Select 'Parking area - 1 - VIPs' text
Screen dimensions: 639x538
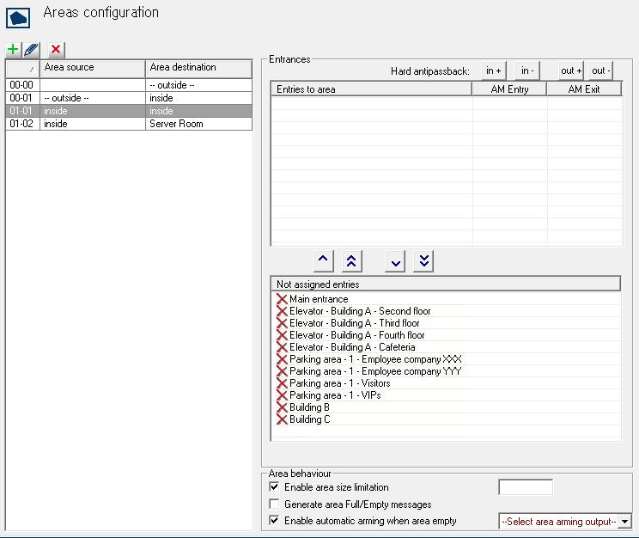pyautogui.click(x=335, y=395)
